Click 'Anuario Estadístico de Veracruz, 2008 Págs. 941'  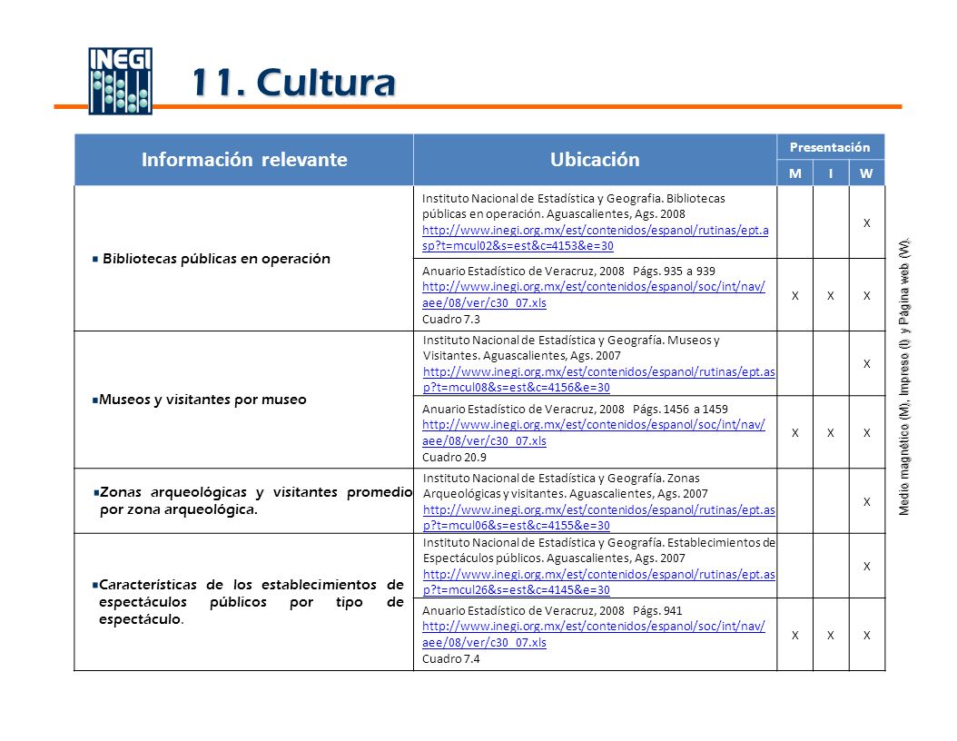point(552,609)
